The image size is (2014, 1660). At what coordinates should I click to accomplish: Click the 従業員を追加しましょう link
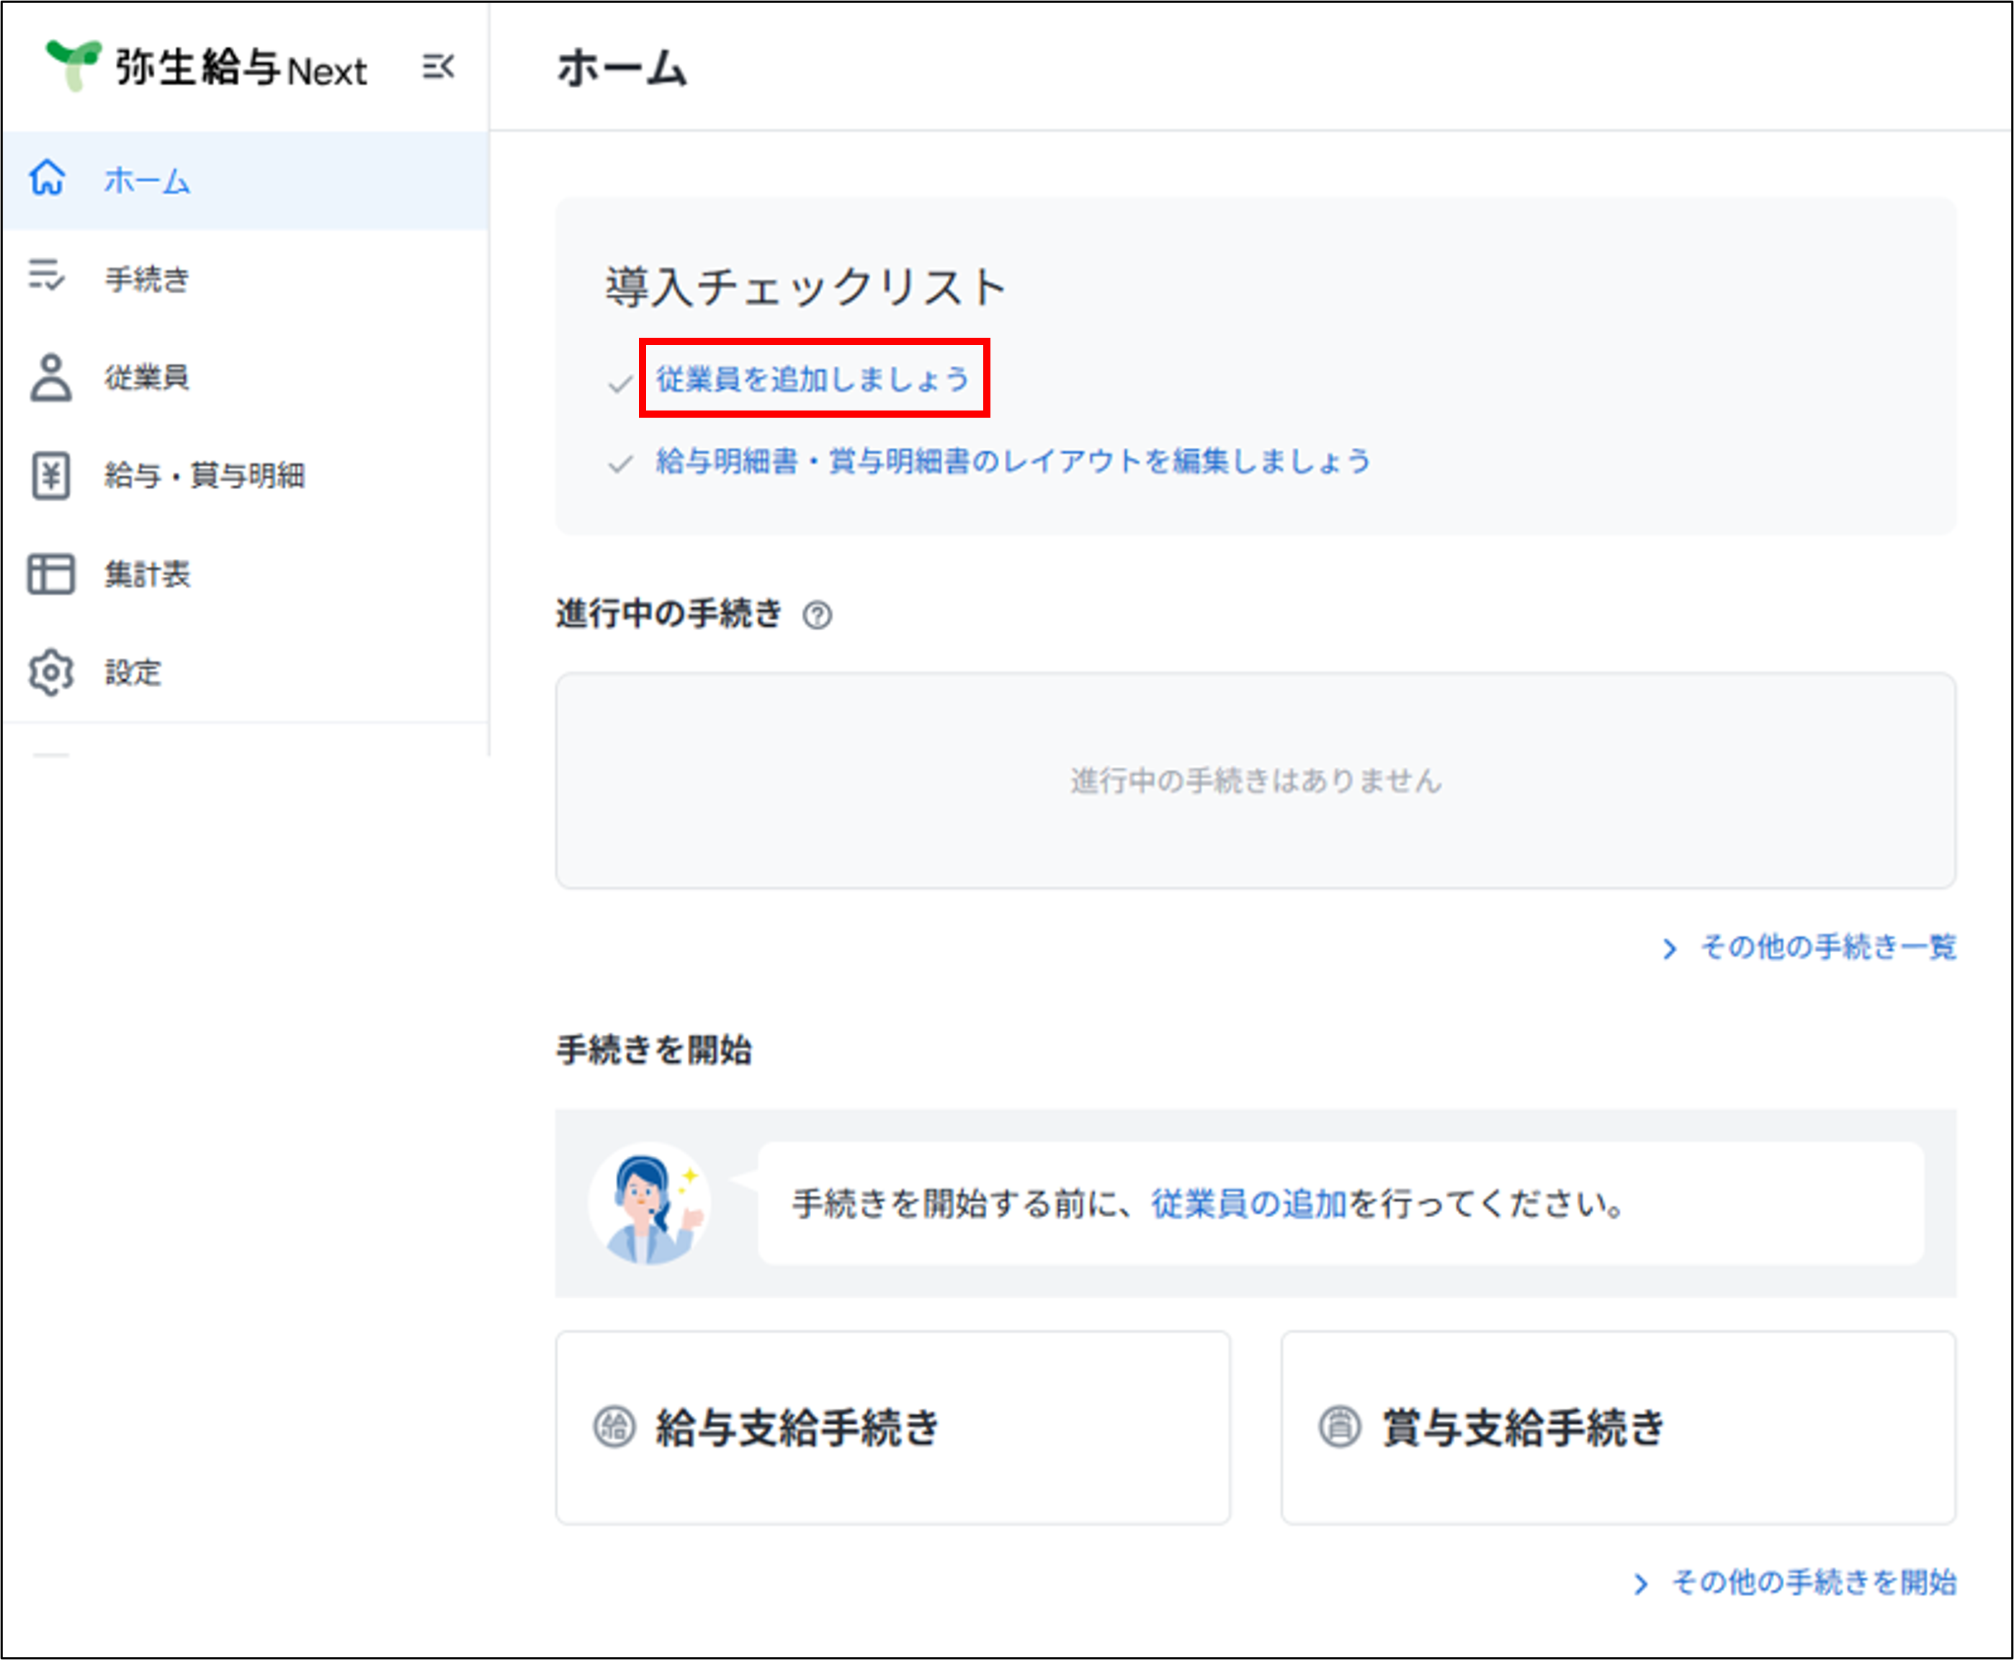[813, 379]
